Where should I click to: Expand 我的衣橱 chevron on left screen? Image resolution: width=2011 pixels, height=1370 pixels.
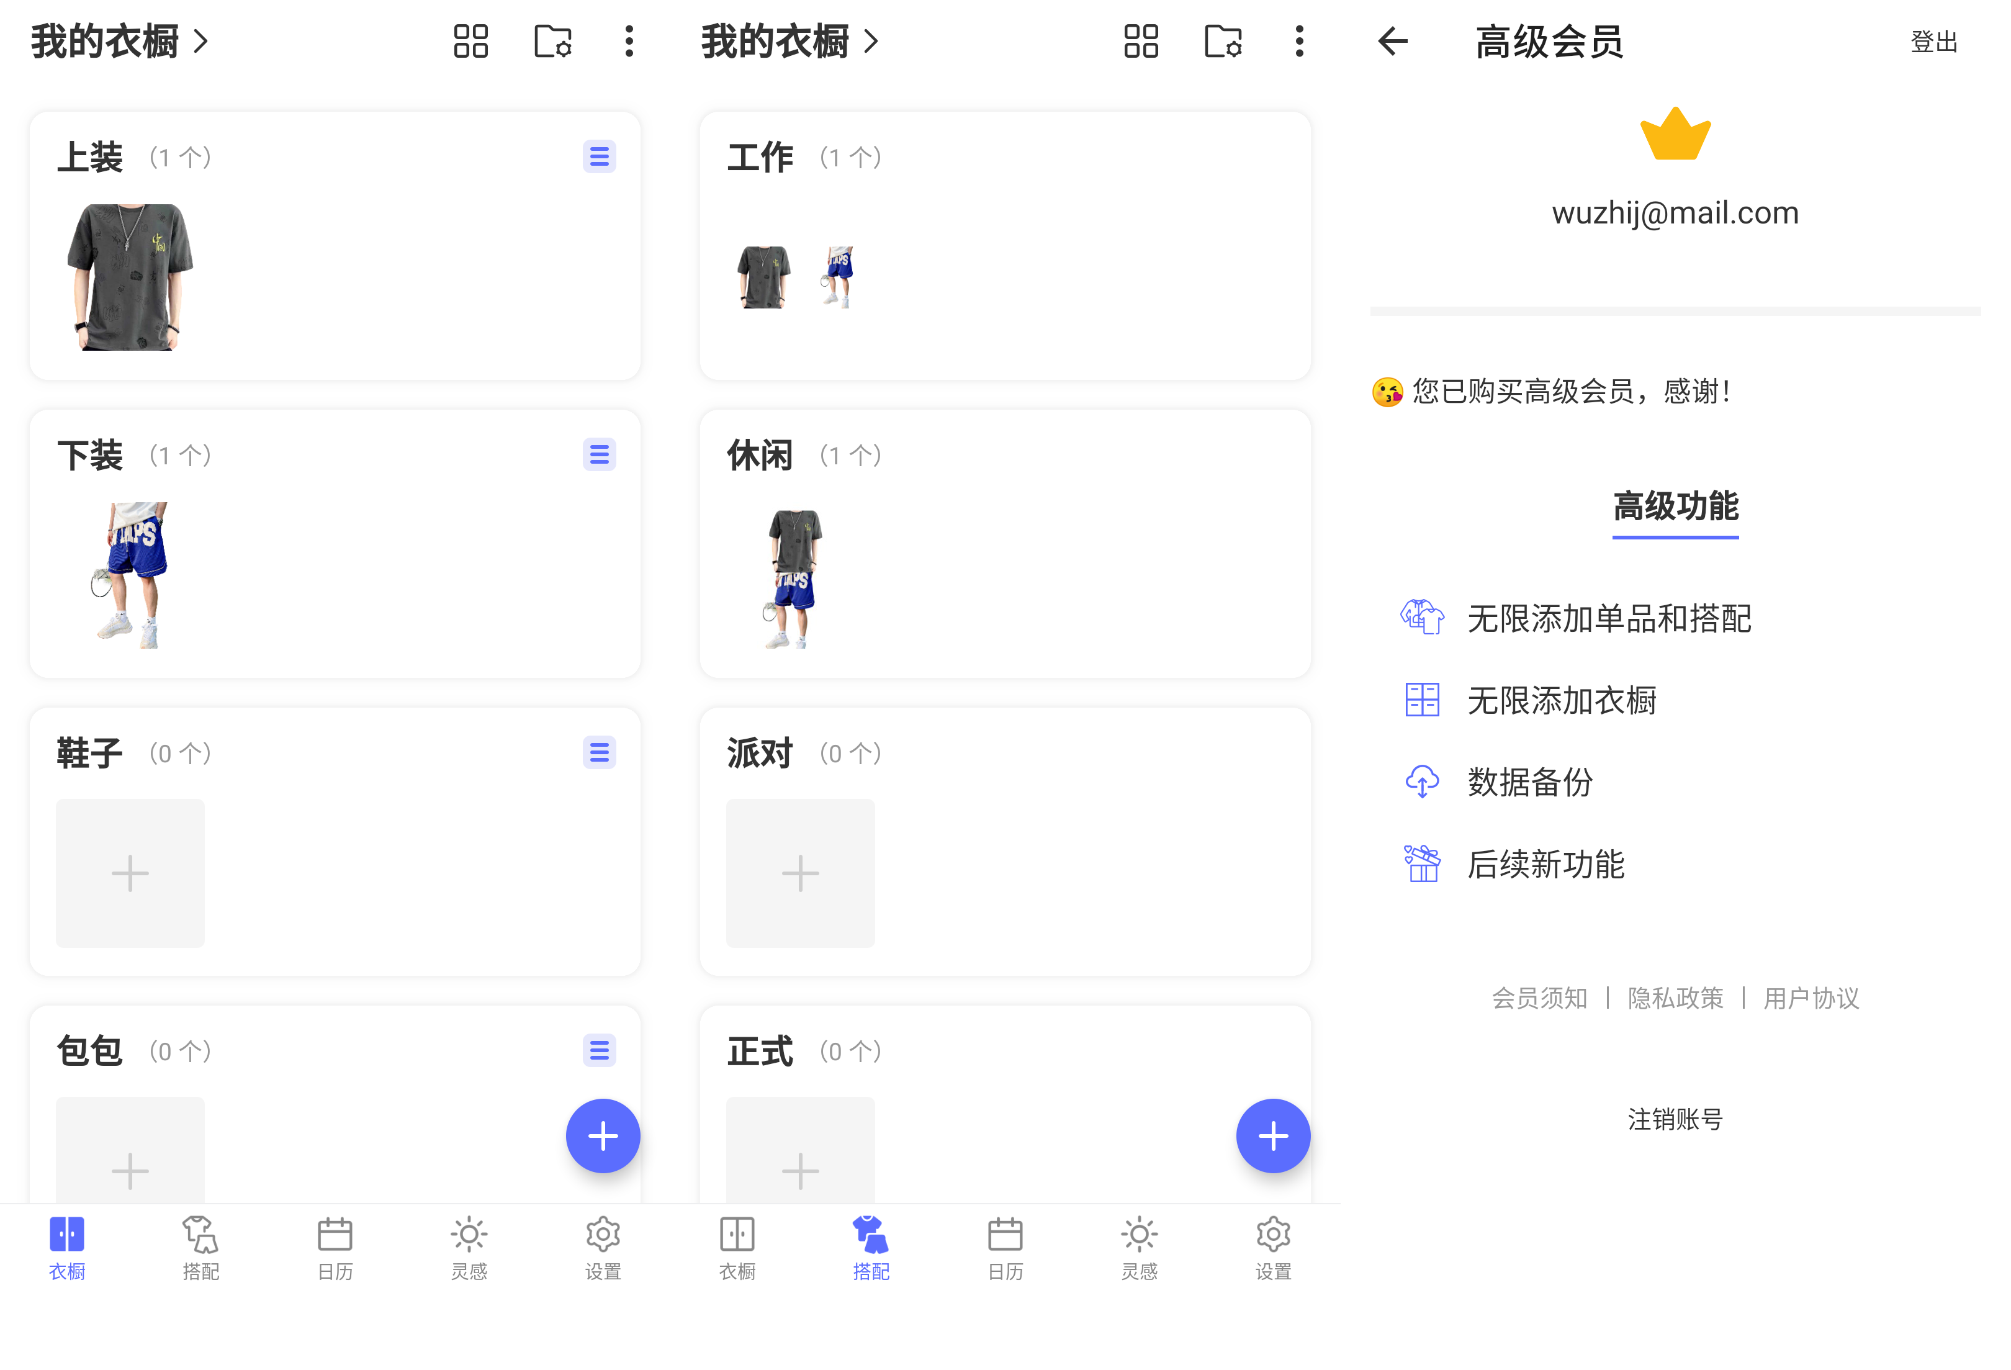pos(200,41)
